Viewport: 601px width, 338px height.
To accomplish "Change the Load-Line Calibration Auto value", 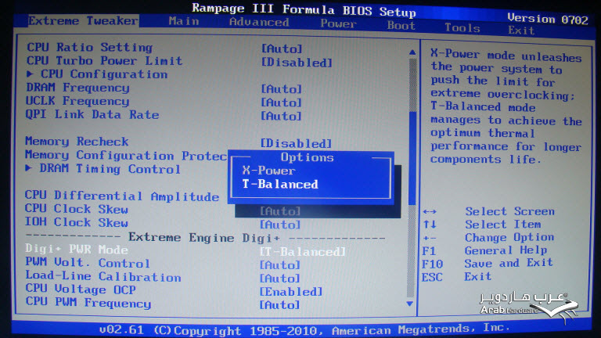I will (x=280, y=279).
